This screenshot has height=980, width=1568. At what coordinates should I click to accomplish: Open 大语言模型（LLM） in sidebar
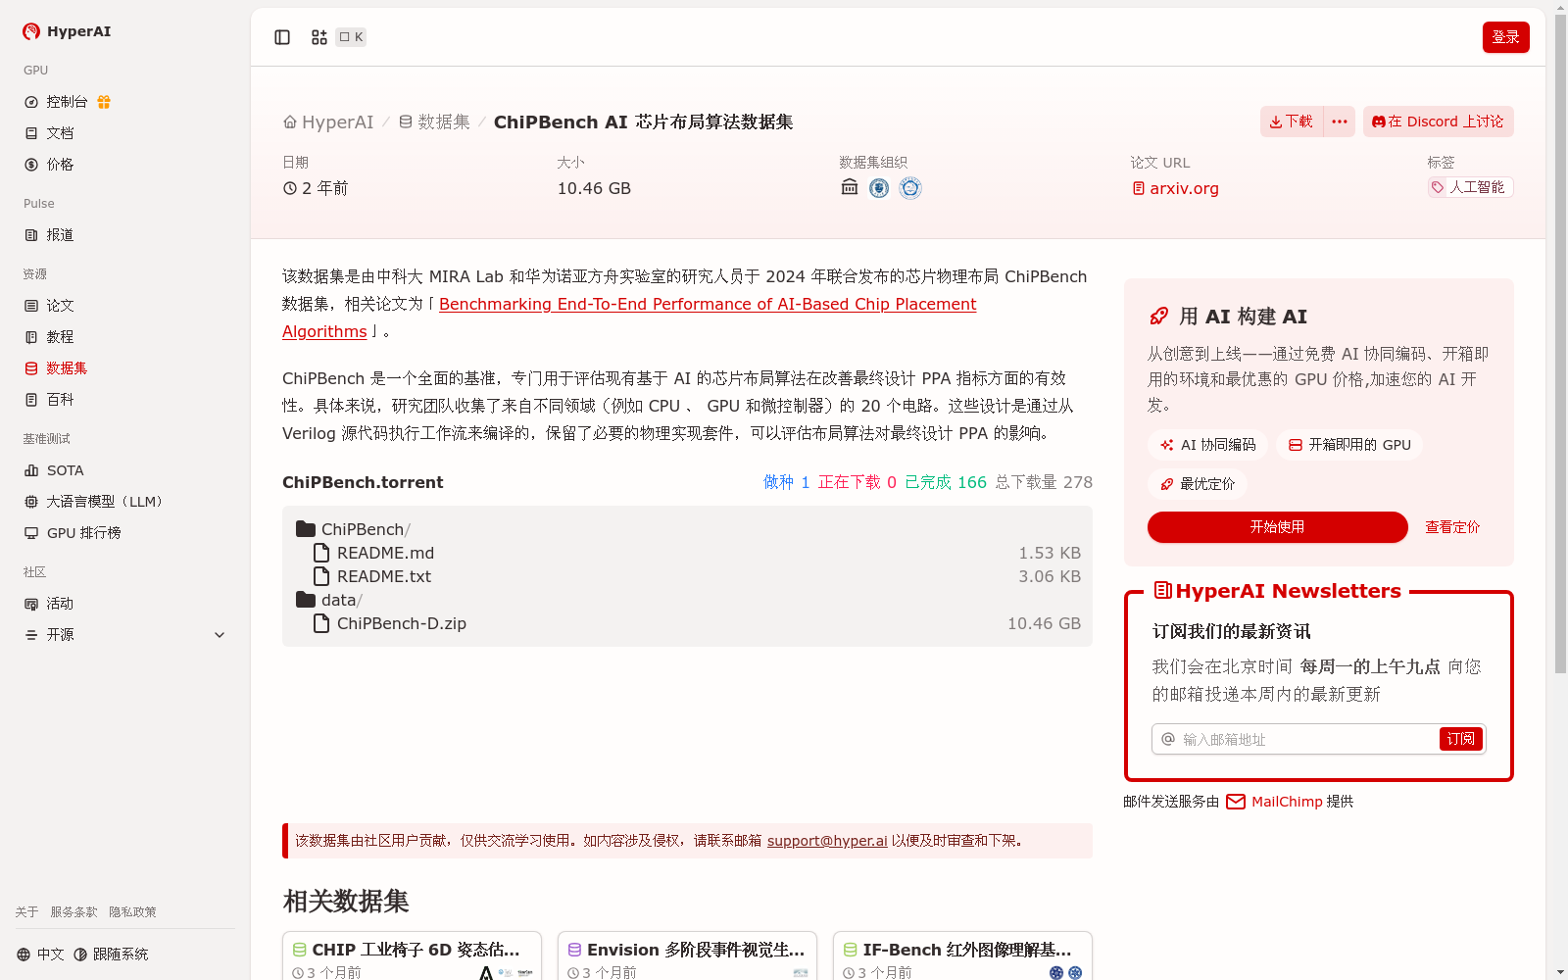94,502
